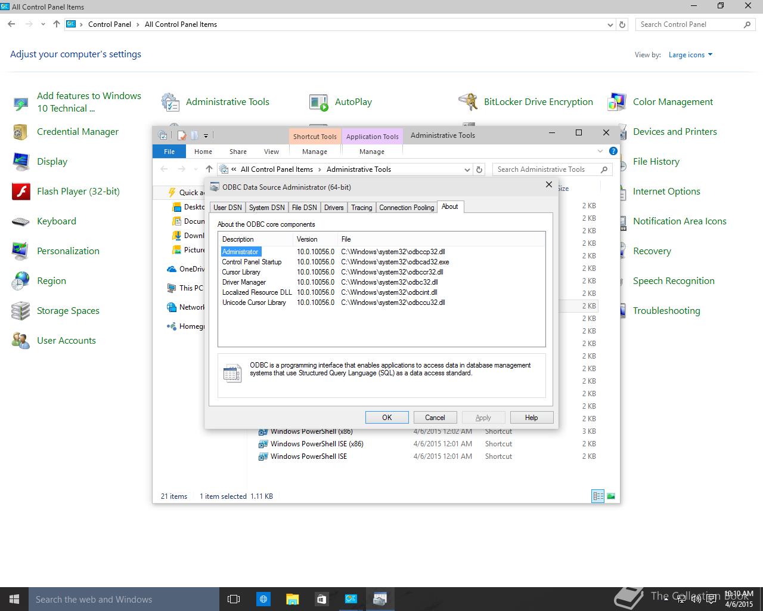
Task: Open the Credential Manager icon
Action: tap(66, 132)
